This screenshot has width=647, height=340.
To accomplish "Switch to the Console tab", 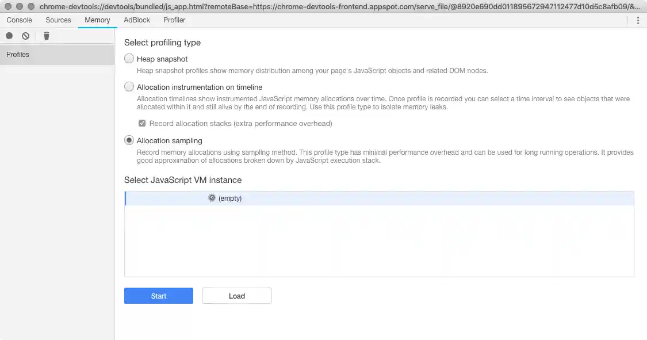I will [x=20, y=20].
